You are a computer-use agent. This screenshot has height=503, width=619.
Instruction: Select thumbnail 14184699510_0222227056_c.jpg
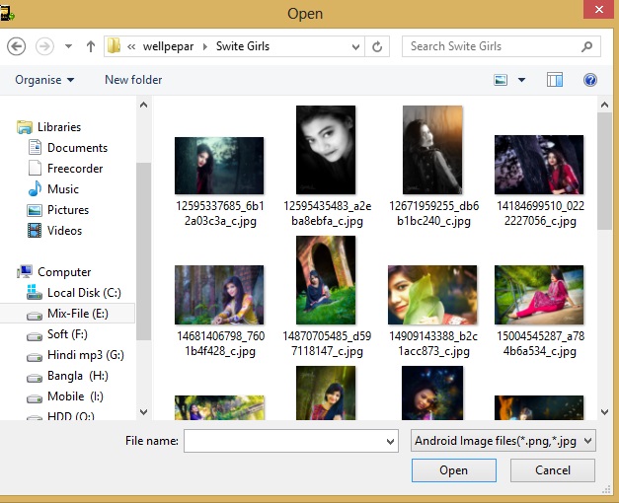(x=539, y=165)
